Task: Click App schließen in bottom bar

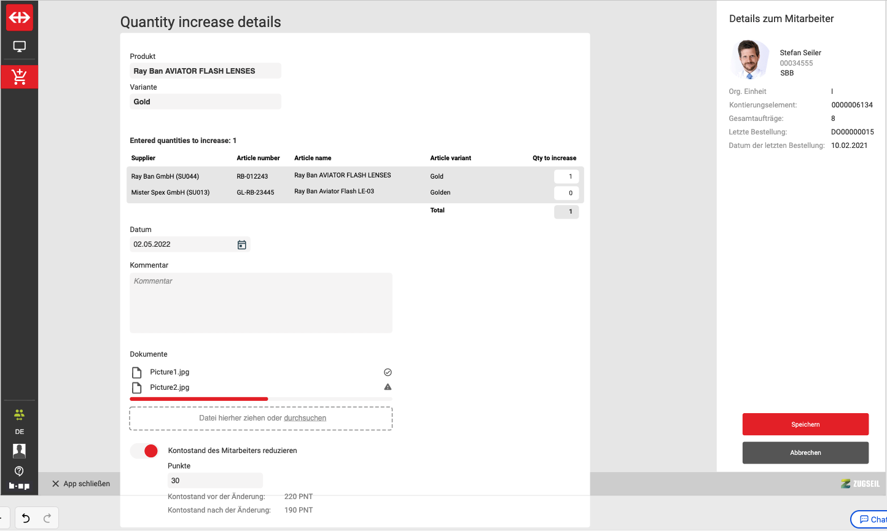Action: click(x=80, y=484)
